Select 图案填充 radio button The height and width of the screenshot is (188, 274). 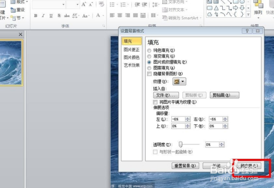click(x=149, y=68)
